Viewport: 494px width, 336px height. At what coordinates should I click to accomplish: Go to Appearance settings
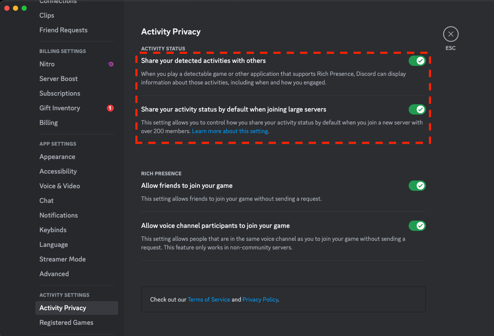point(57,157)
